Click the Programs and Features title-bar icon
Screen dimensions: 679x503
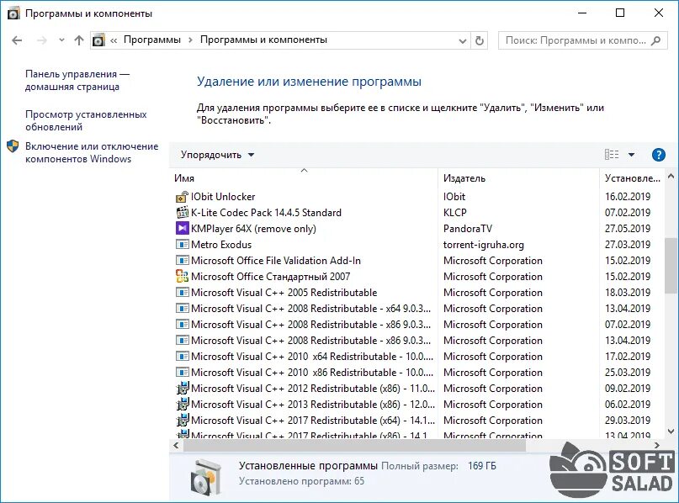(13, 13)
